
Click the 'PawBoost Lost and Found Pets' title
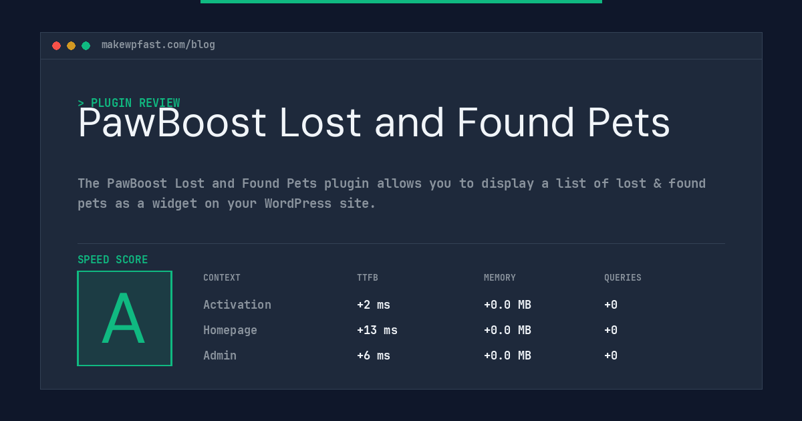[x=374, y=123]
